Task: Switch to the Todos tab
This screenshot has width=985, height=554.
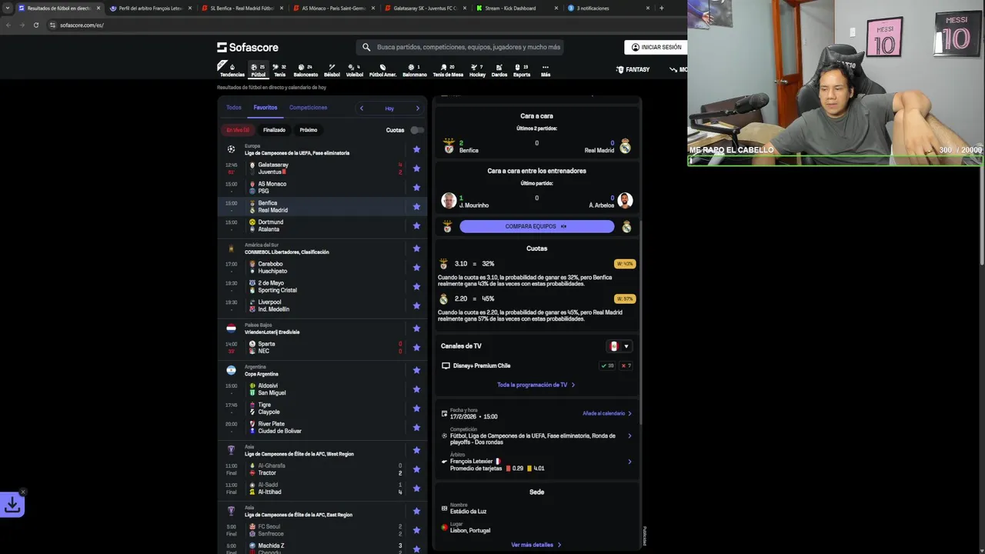Action: tap(234, 108)
